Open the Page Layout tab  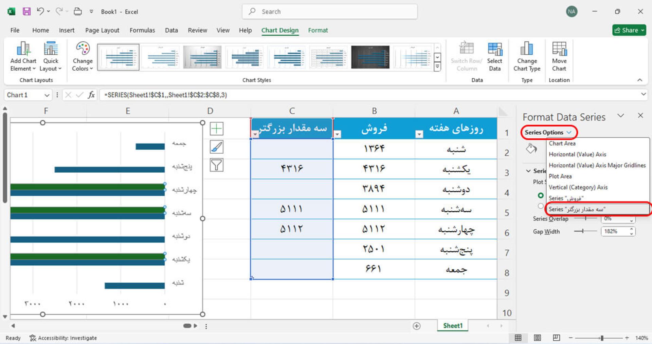(102, 30)
